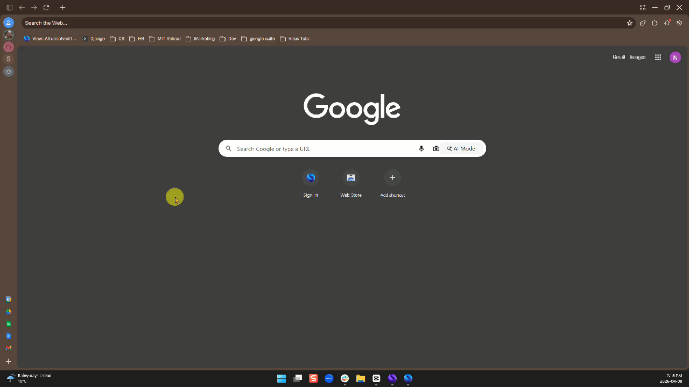
Task: Click the leaf icon in the toolbar
Action: click(643, 23)
